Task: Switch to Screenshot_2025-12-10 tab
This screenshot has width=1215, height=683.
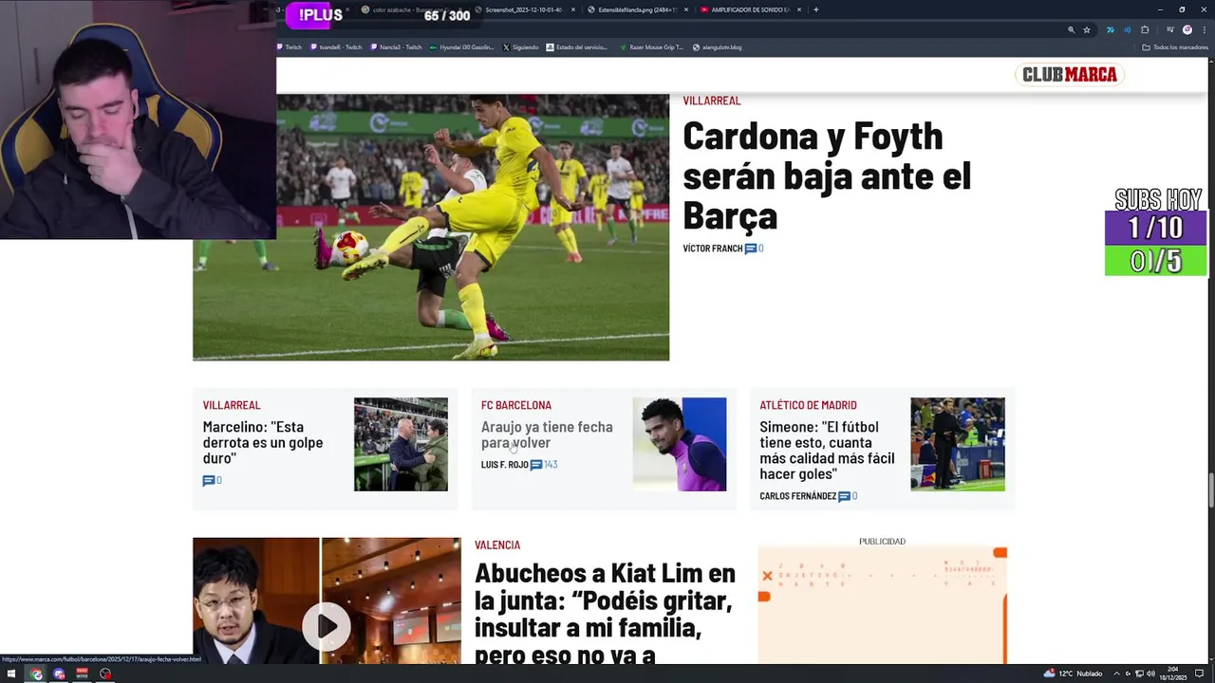Action: 523,9
